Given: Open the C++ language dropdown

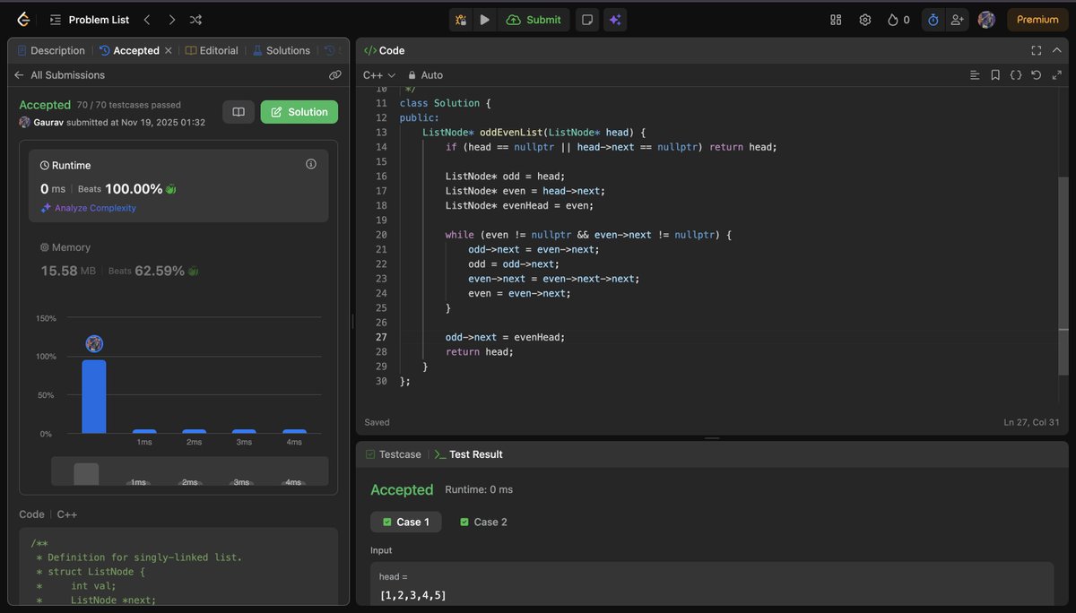Looking at the screenshot, I should point(378,75).
